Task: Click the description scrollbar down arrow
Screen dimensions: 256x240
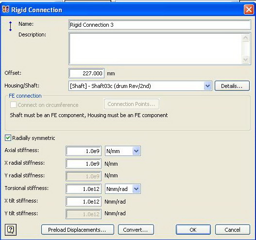Action: tap(245, 59)
